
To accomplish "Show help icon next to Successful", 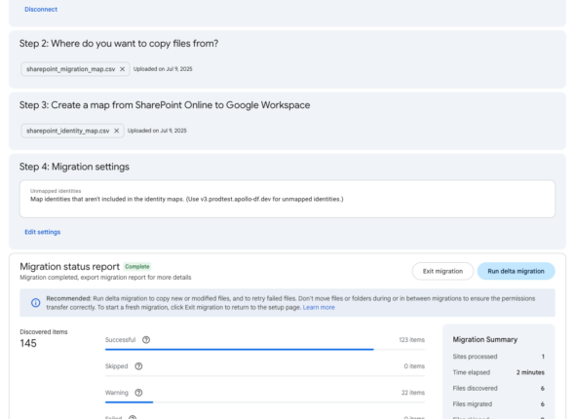I will coord(146,340).
